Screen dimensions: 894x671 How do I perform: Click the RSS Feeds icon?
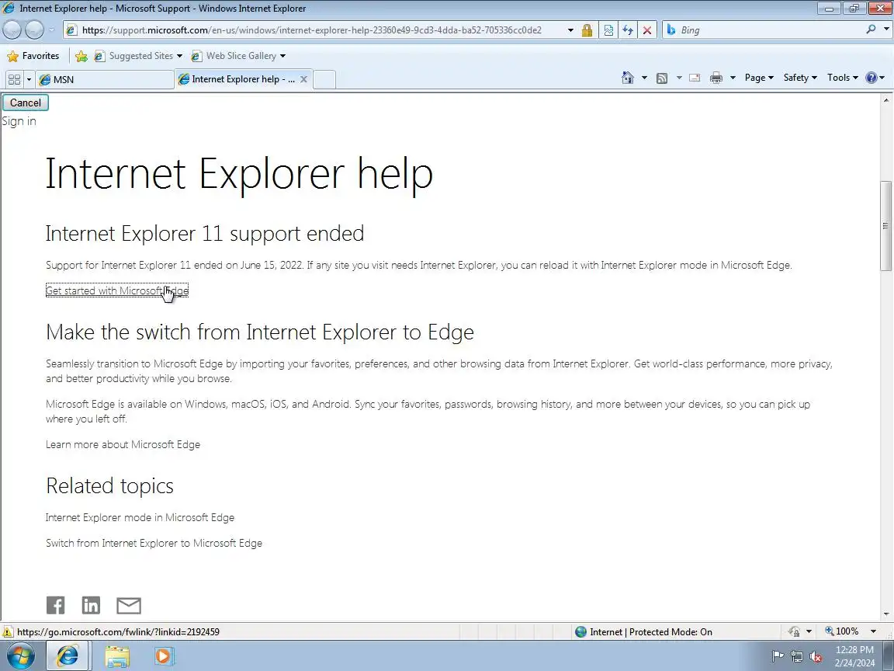tap(662, 78)
